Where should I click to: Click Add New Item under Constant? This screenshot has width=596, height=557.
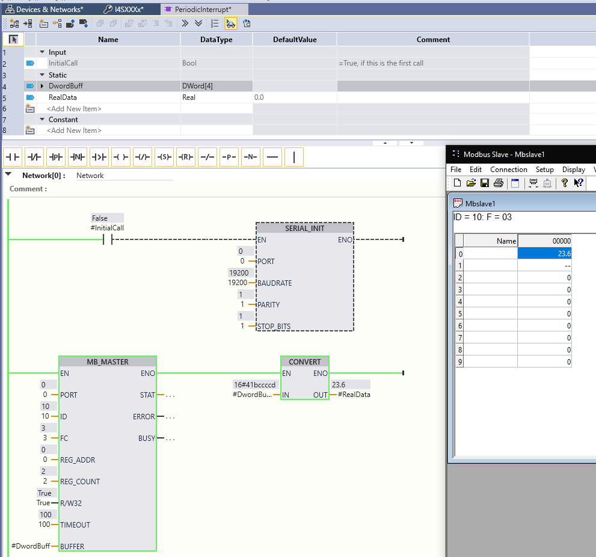pyautogui.click(x=74, y=131)
